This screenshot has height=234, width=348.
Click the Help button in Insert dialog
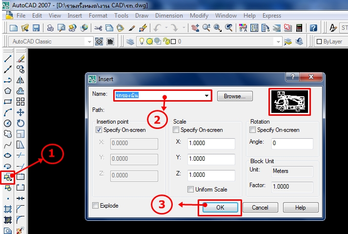click(x=301, y=208)
